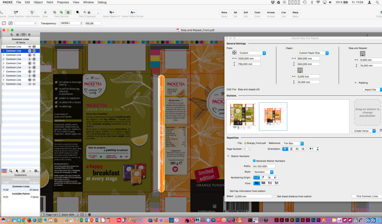Click the Import Die button
Image resolution: width=382 pixels, height=224 pixels.
click(370, 90)
